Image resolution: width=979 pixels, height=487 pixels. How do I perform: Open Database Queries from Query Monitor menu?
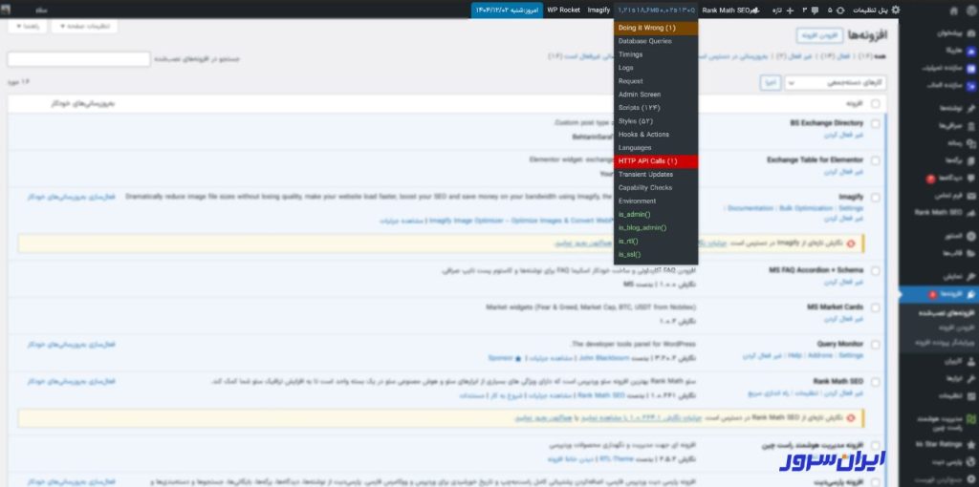[655, 41]
